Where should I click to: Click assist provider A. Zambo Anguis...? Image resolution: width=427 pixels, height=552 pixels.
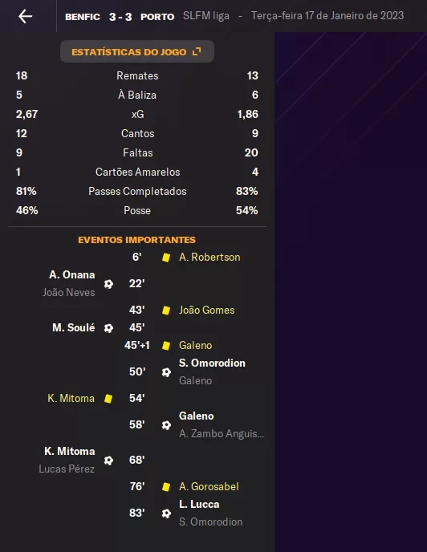(x=222, y=434)
